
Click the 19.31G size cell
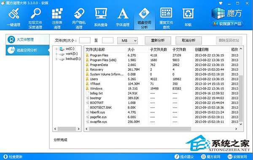133,88
